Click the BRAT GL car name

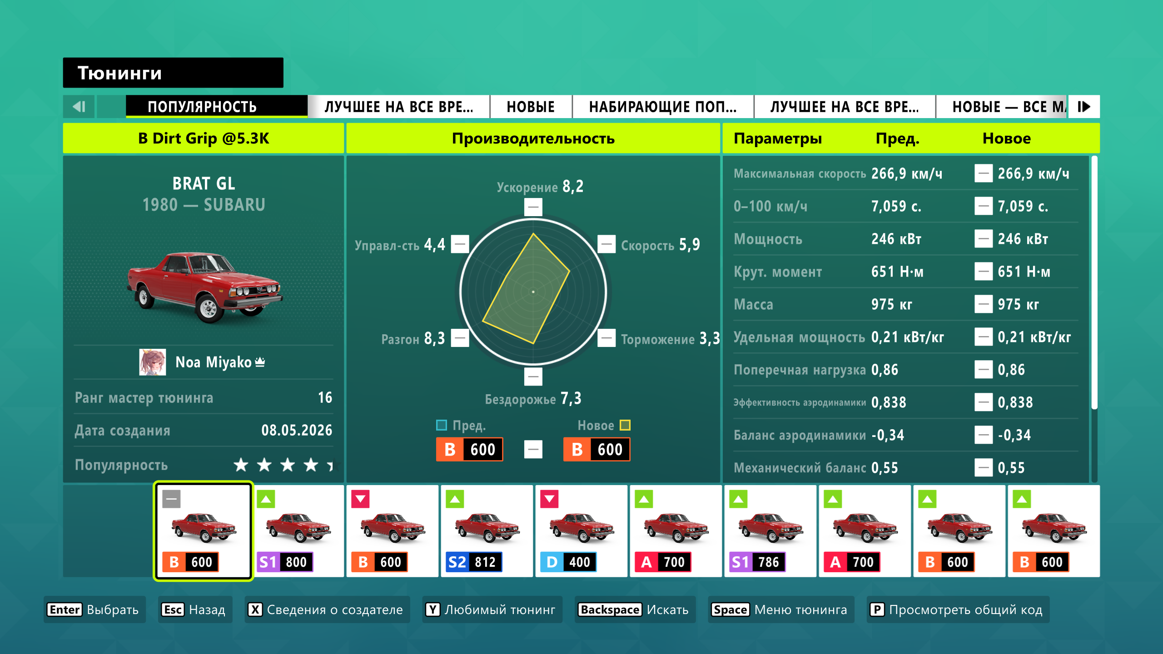coord(204,183)
